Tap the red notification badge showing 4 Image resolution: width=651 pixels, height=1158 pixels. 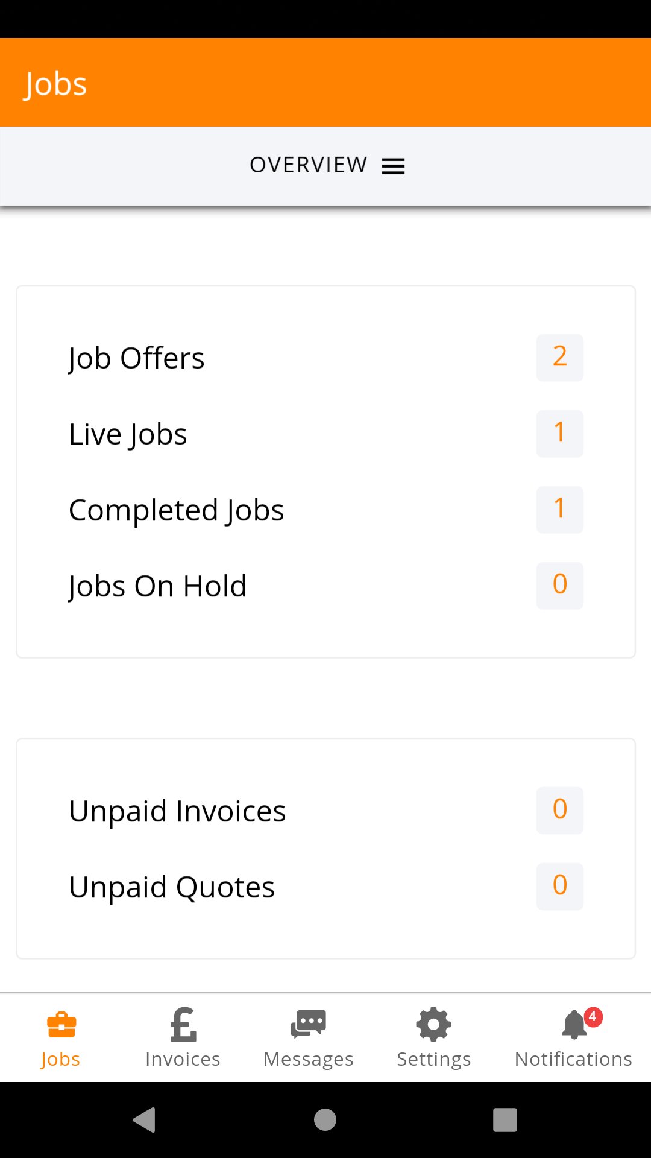coord(593,1017)
